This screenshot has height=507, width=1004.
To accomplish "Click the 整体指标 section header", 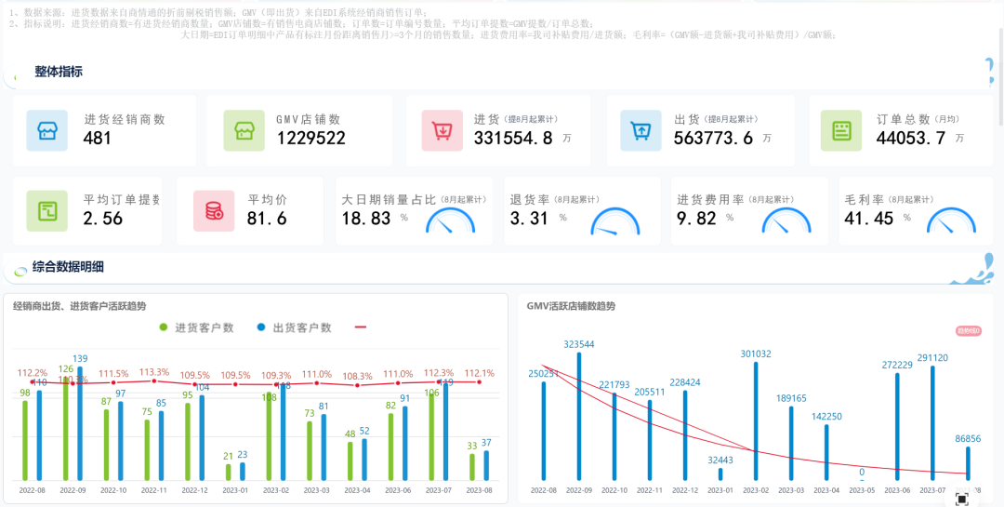I will pos(59,72).
